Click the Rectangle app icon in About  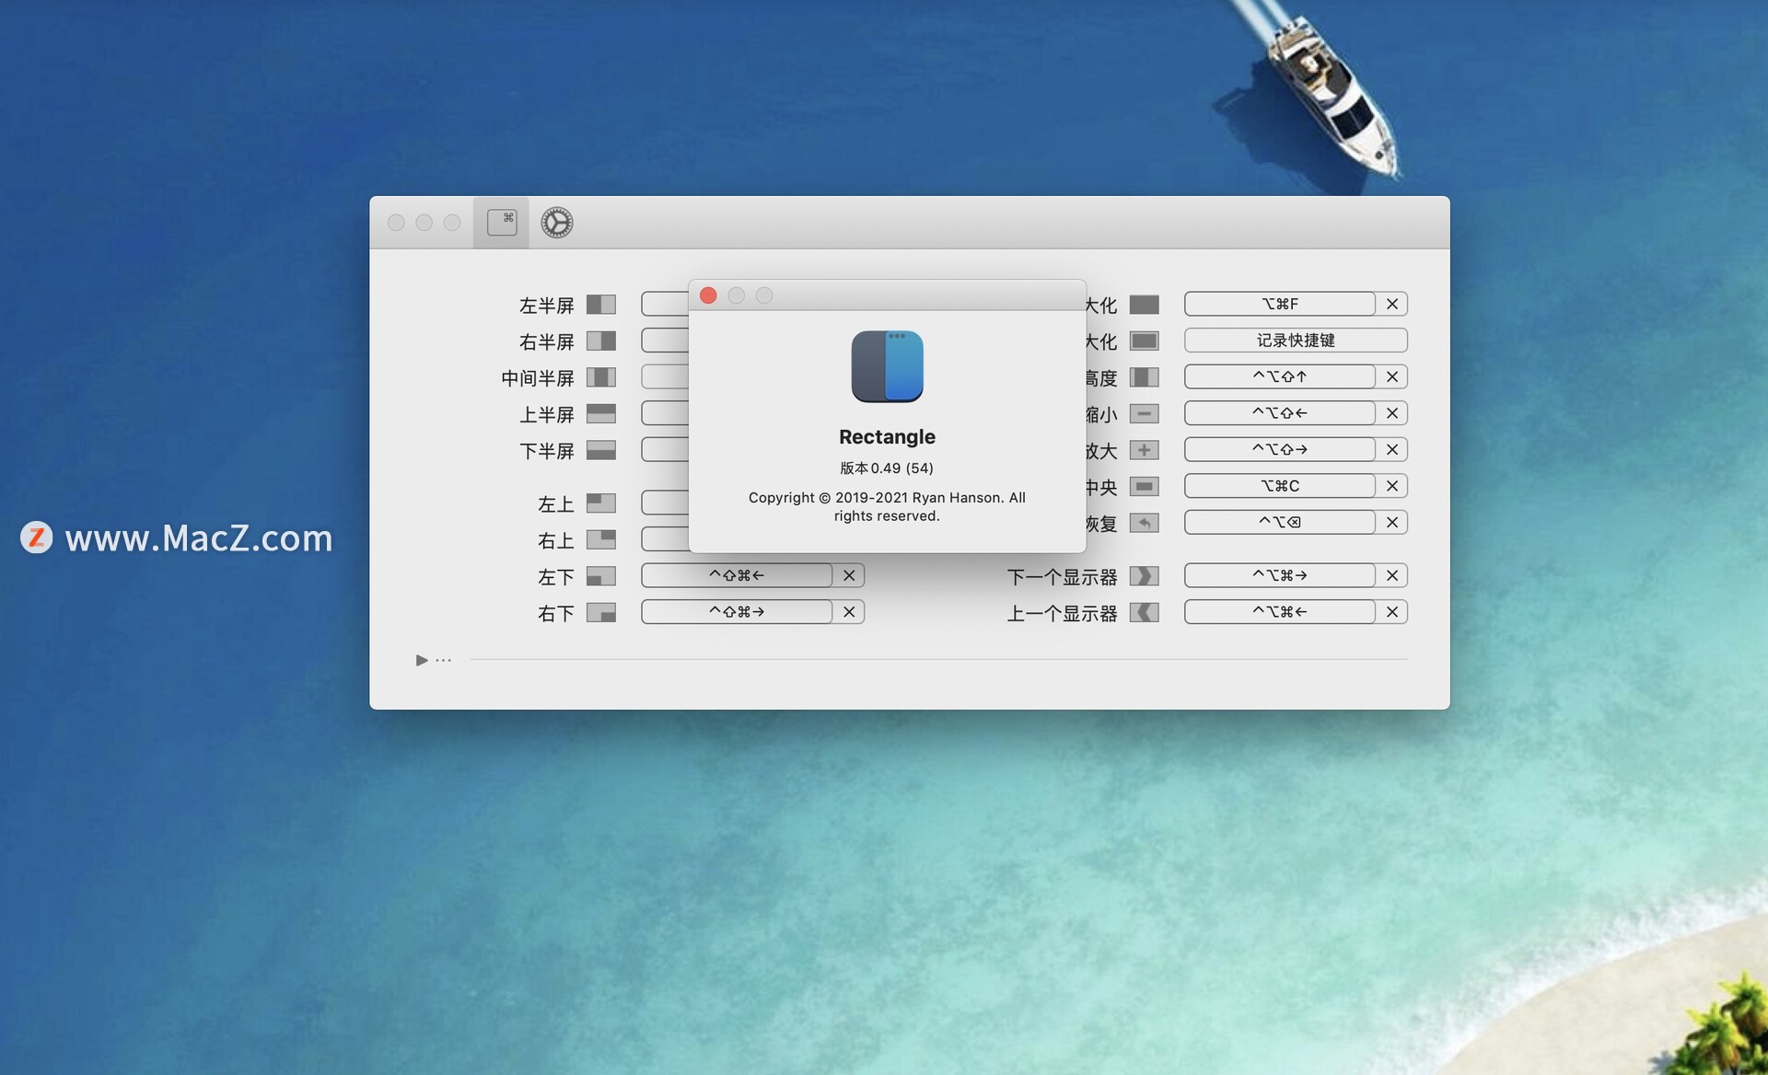[x=887, y=366]
